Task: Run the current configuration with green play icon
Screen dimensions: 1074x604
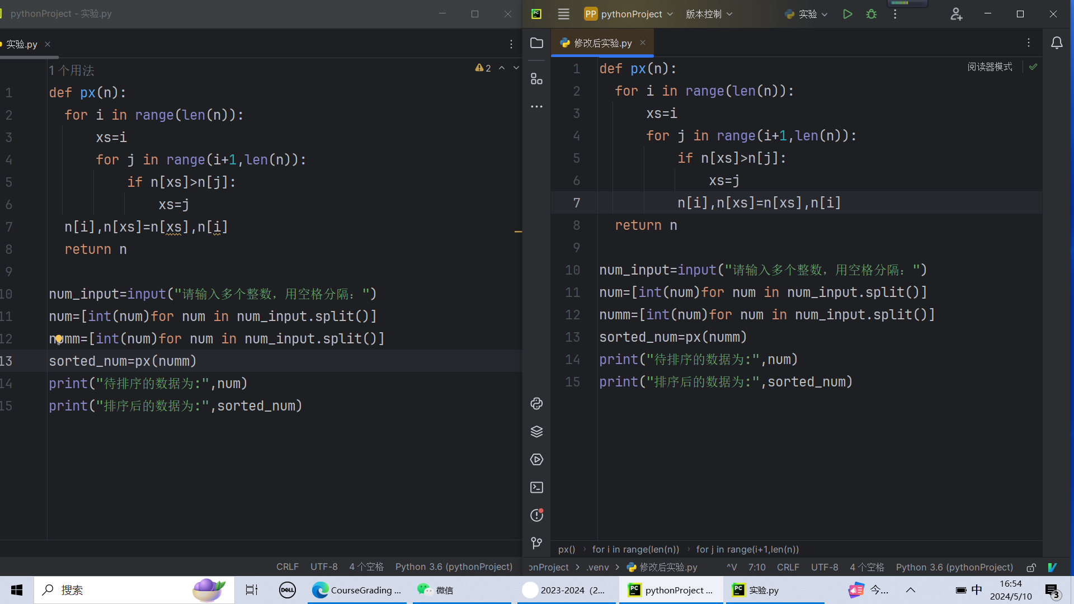Action: [x=847, y=14]
